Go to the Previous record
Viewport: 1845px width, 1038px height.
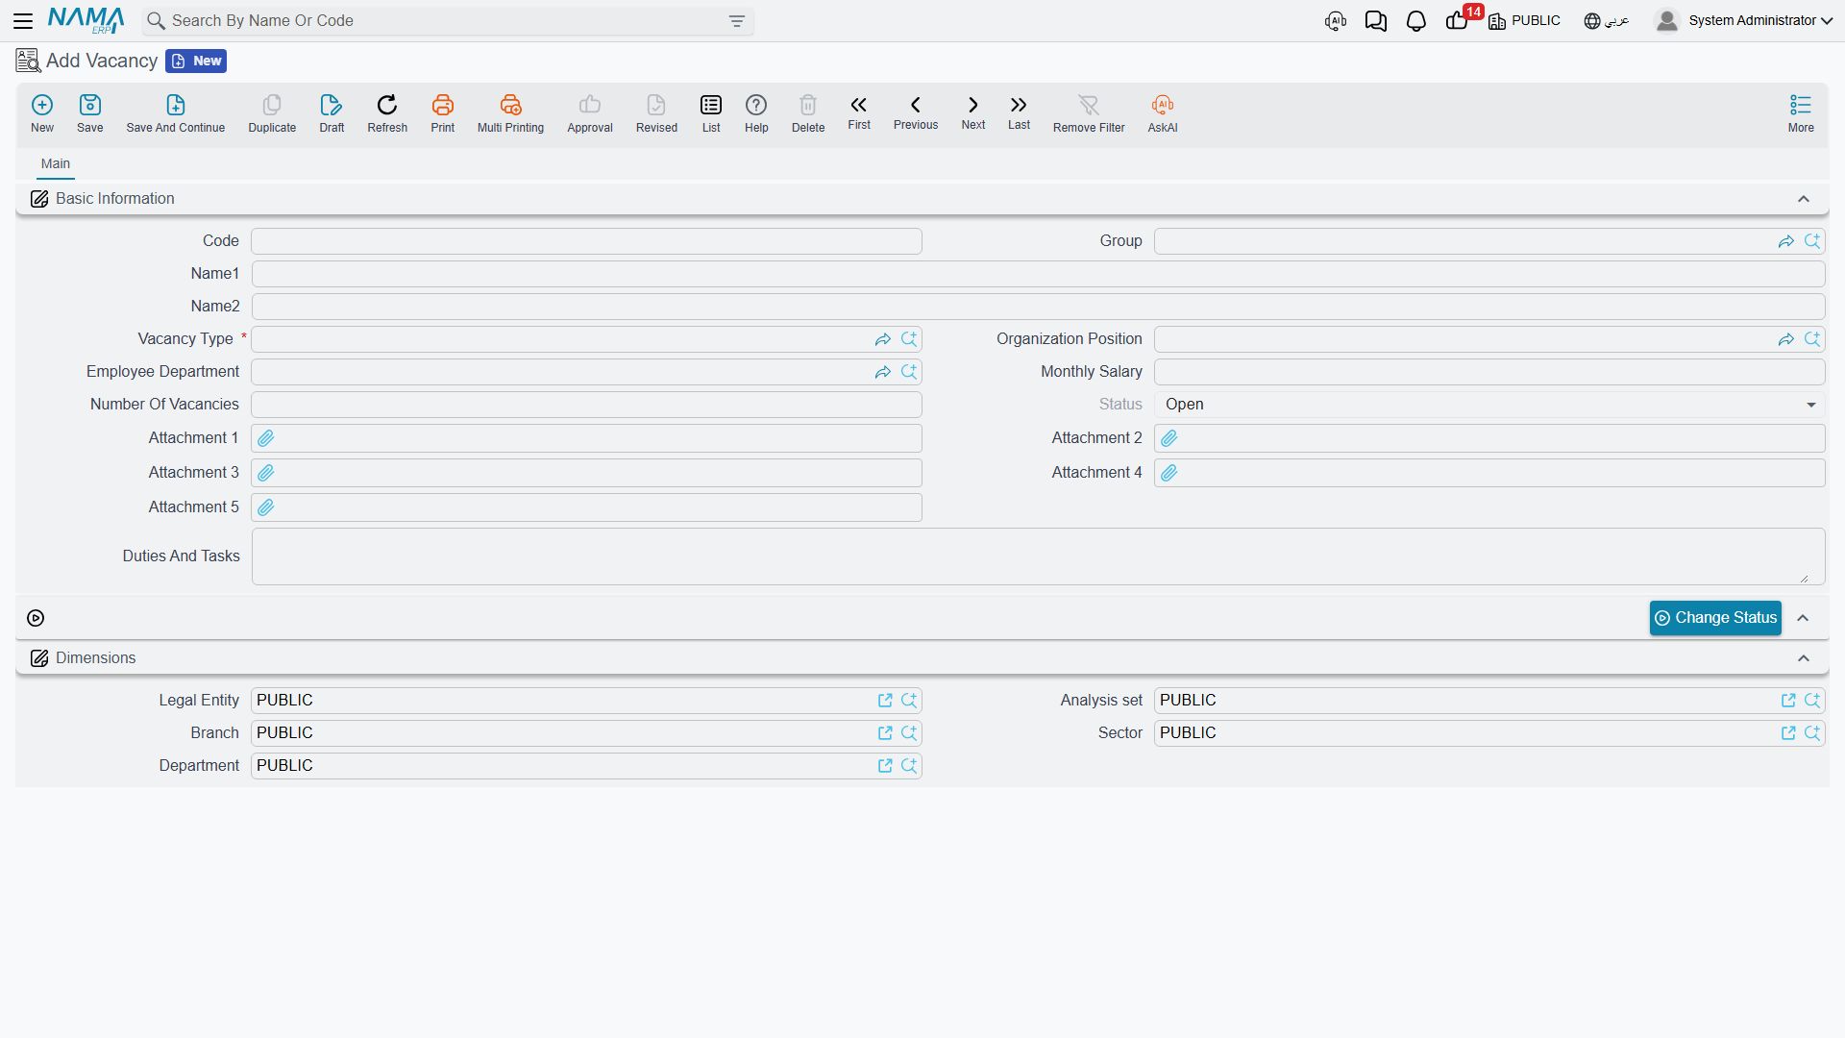(916, 111)
